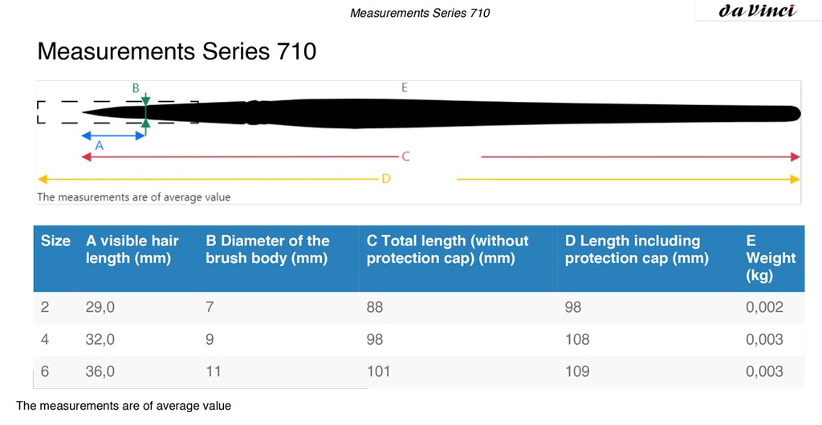The height and width of the screenshot is (425, 822).
Task: Click the size 2 row cell
Action: point(45,307)
